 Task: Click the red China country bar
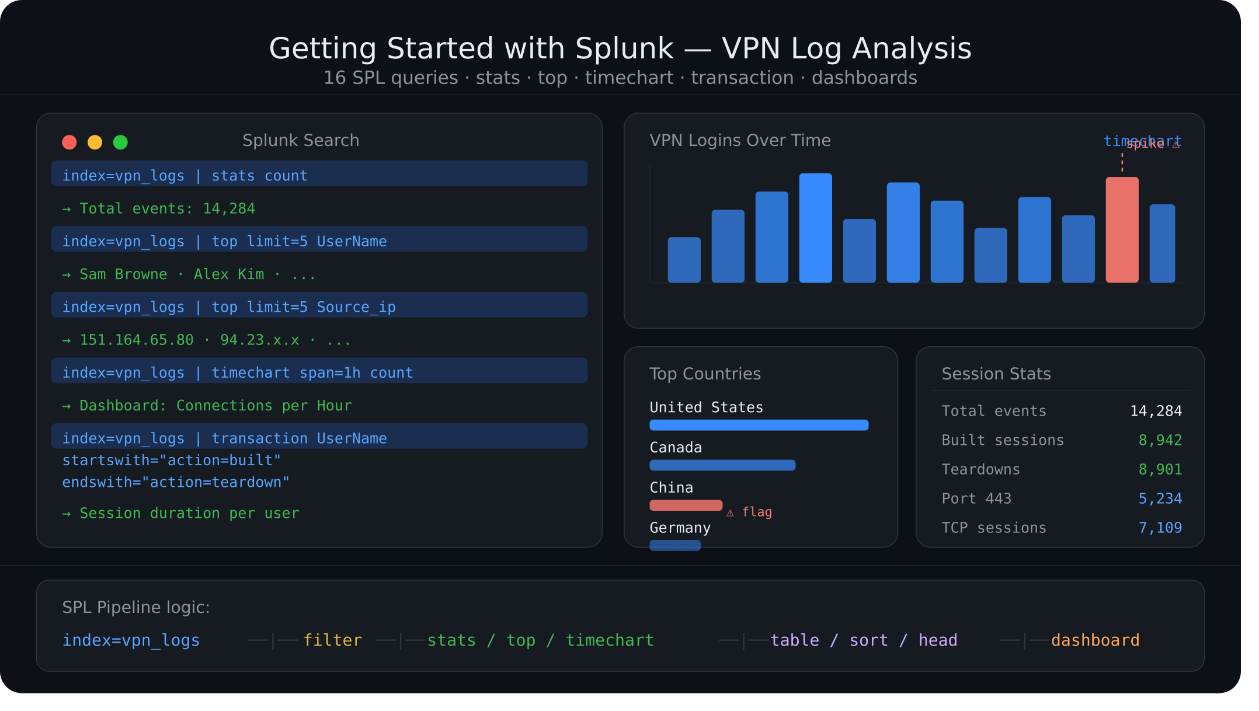pos(686,506)
